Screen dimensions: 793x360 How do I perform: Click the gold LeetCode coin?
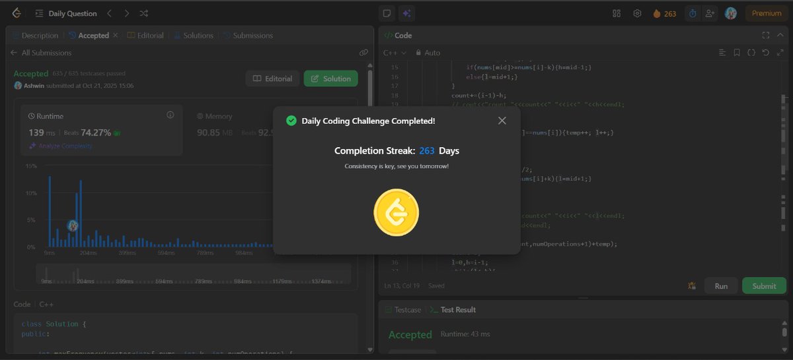[397, 213]
